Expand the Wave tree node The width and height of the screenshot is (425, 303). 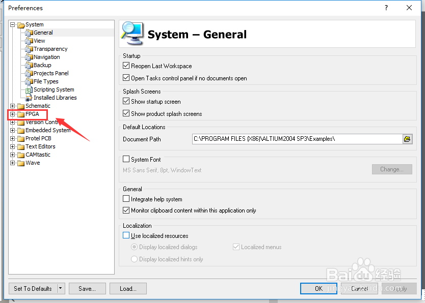[x=12, y=163]
